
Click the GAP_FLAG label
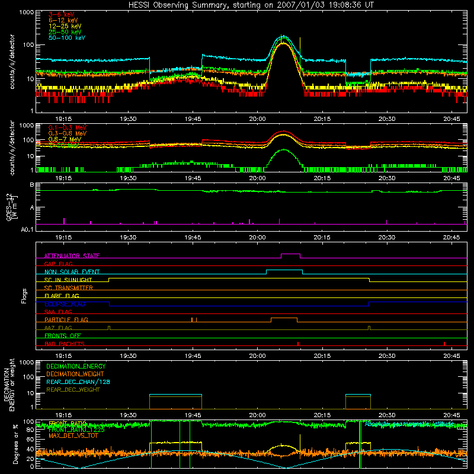pyautogui.click(x=58, y=264)
